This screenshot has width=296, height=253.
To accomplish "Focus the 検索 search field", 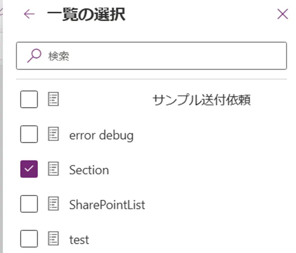I will [x=161, y=56].
